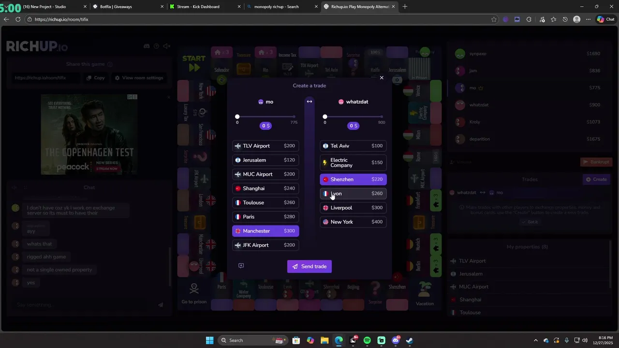Mute game sound with the speaker icon
Image resolution: width=619 pixels, height=348 pixels.
(x=167, y=46)
